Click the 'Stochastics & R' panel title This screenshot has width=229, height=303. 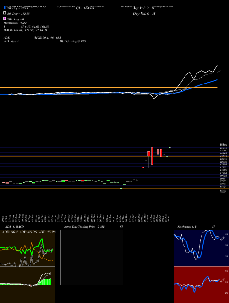point(187,227)
